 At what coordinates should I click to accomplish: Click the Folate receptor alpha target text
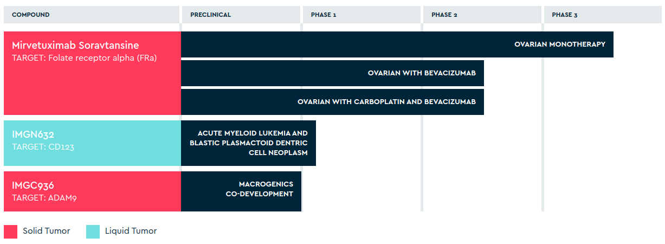click(x=84, y=58)
